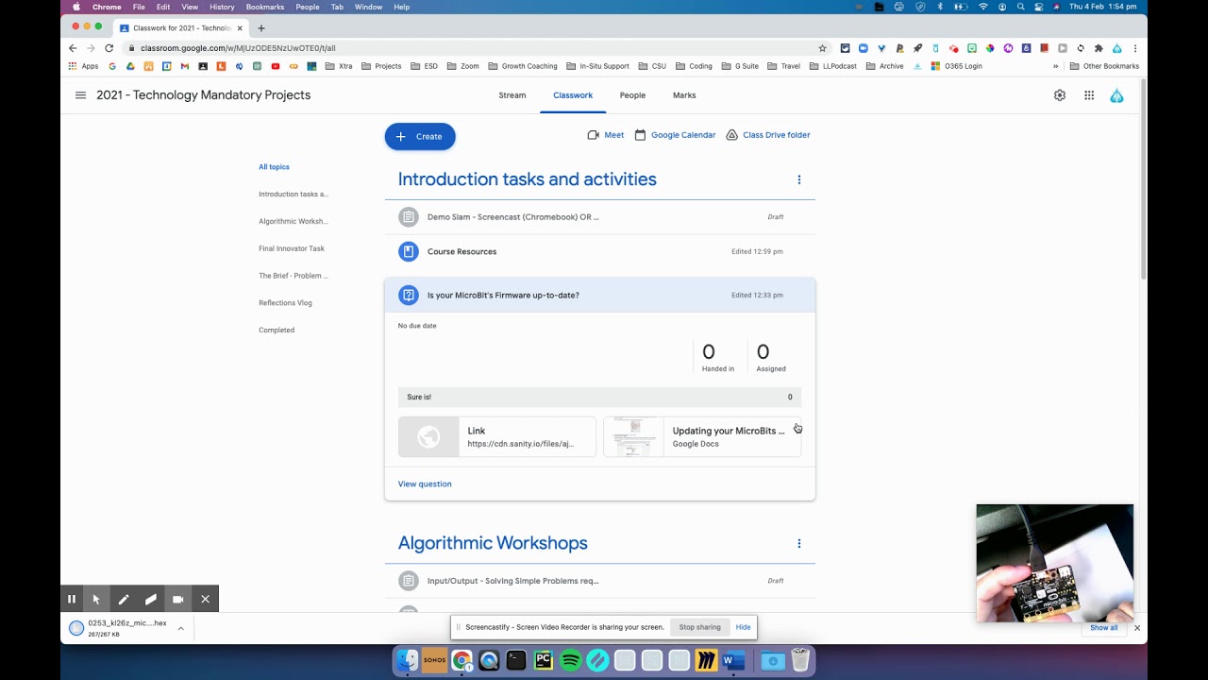Select the Screencastify mouse pointer tool

(96, 599)
